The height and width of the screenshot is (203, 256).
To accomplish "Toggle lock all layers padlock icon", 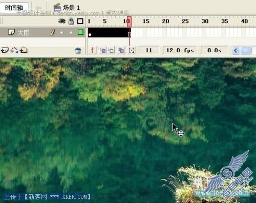I will (x=71, y=21).
